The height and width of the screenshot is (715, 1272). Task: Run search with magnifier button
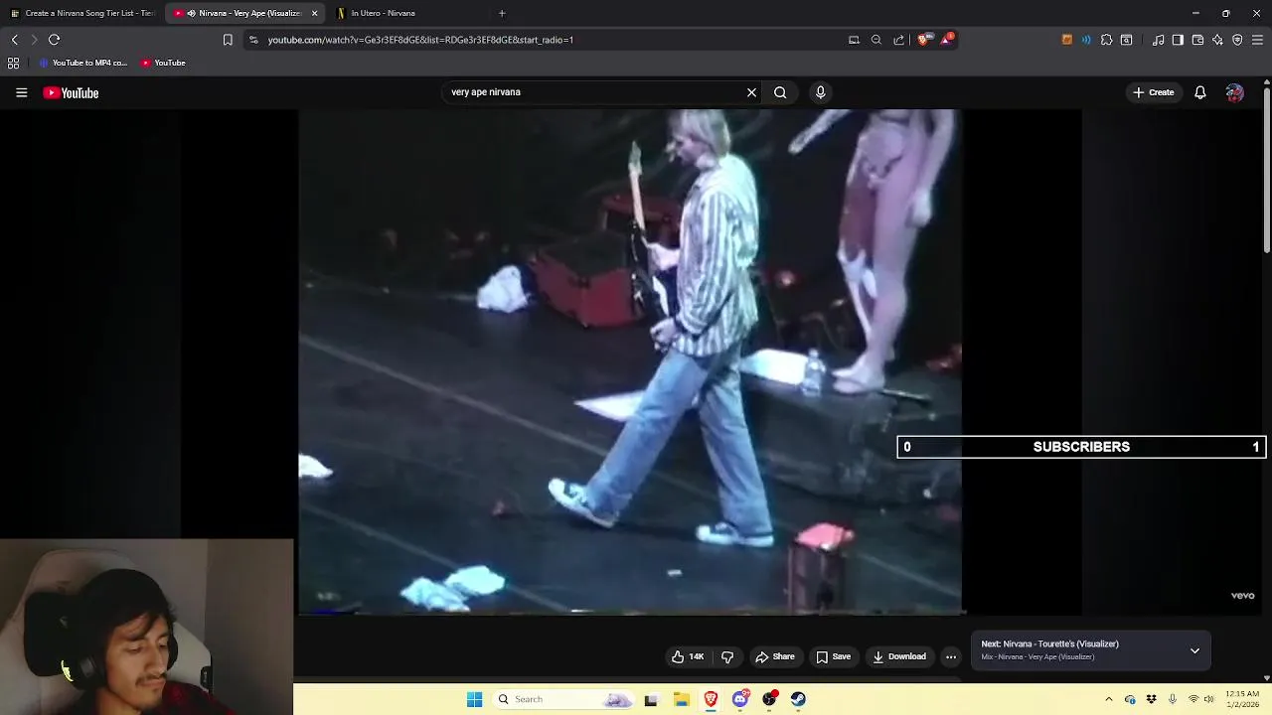coord(780,92)
